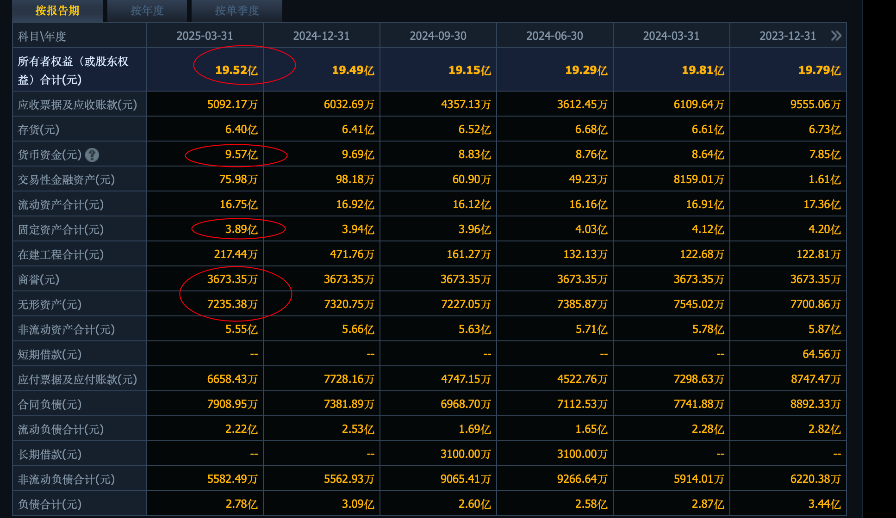Click the circled 3.89亿 fixed assets value
Viewport: 896px width, 518px height.
(241, 229)
